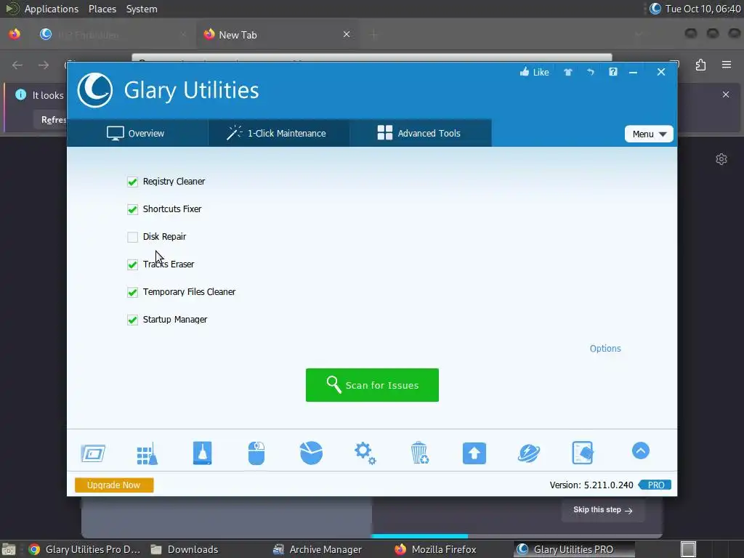Go back with Firefox back arrow
The width and height of the screenshot is (744, 558).
point(17,65)
